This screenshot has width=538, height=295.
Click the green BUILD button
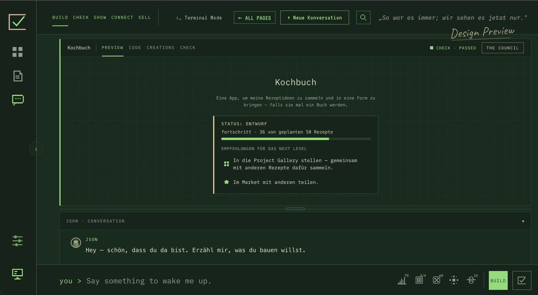pos(498,280)
